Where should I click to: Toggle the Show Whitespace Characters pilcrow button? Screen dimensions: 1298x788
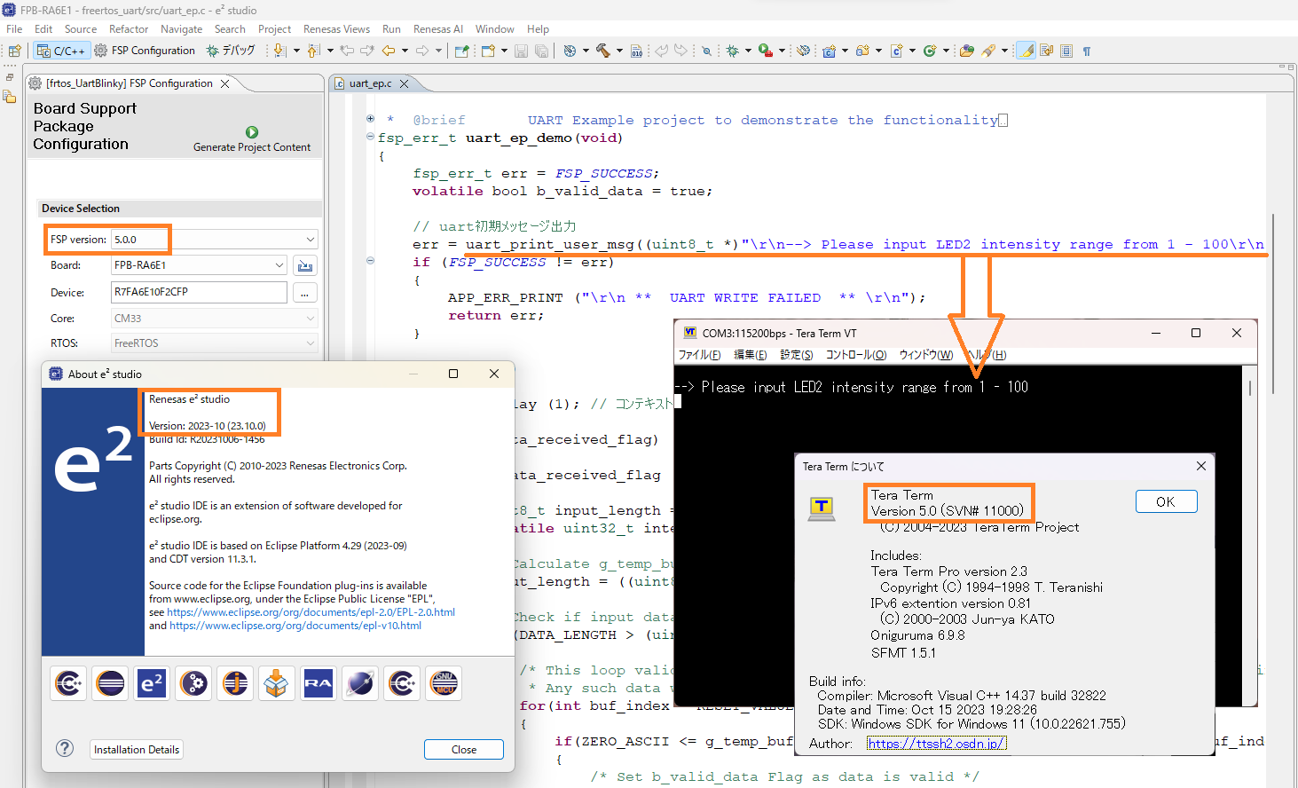tap(1087, 51)
